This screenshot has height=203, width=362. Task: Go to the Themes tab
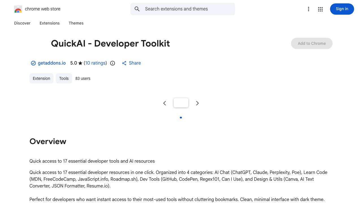[76, 23]
